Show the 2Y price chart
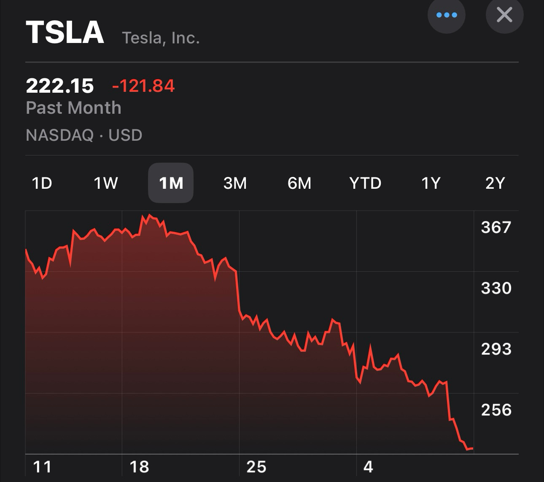The image size is (544, 482). click(x=495, y=183)
